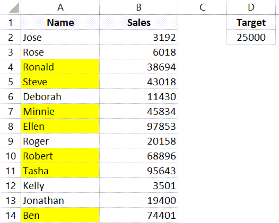Select row 1 header
Screen dimensions: 279x223
pos(11,22)
